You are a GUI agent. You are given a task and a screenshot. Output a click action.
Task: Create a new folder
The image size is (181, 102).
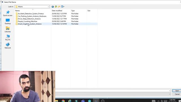[59, 7]
